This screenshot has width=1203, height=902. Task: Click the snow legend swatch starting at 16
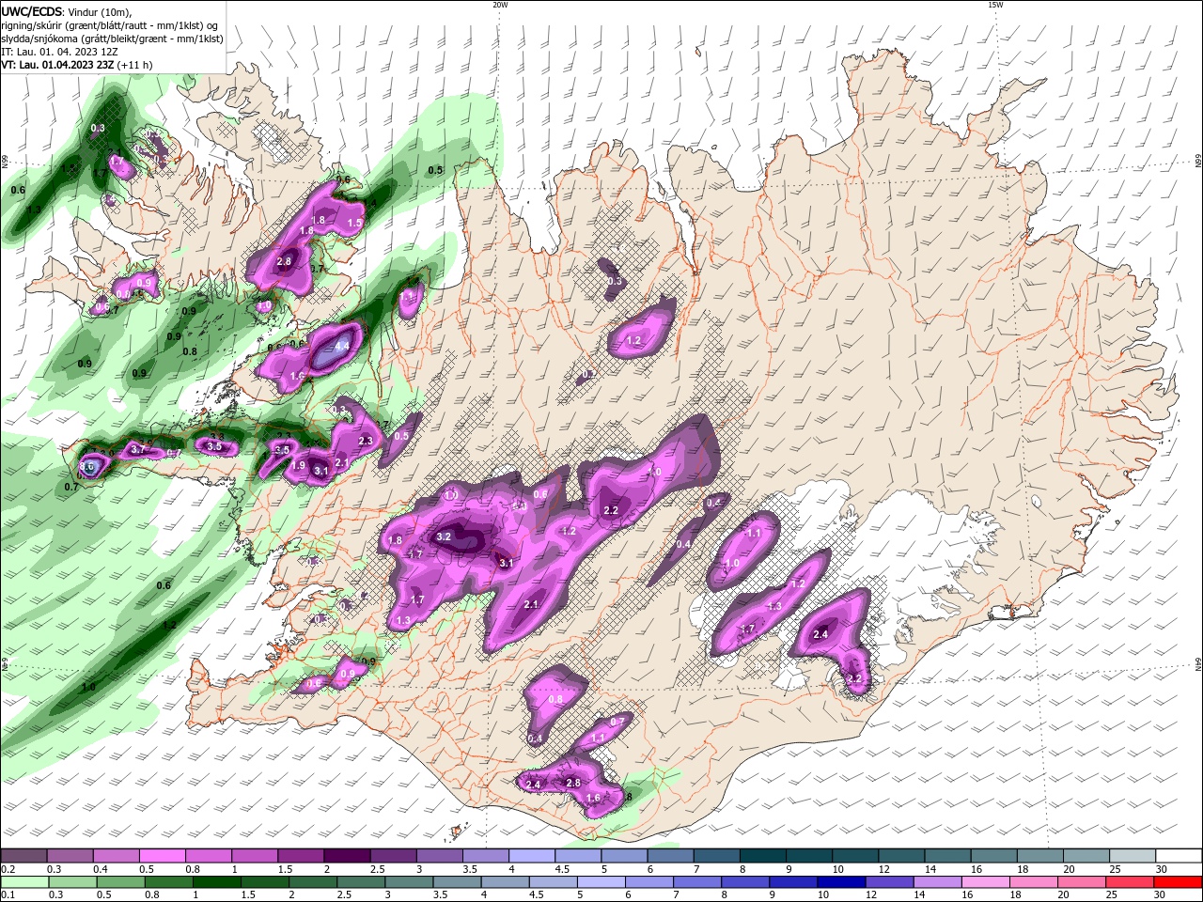click(993, 856)
